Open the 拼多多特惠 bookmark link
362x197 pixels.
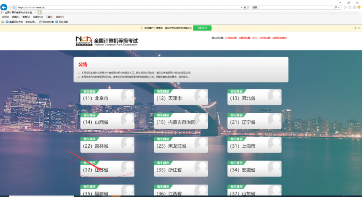[46, 22]
